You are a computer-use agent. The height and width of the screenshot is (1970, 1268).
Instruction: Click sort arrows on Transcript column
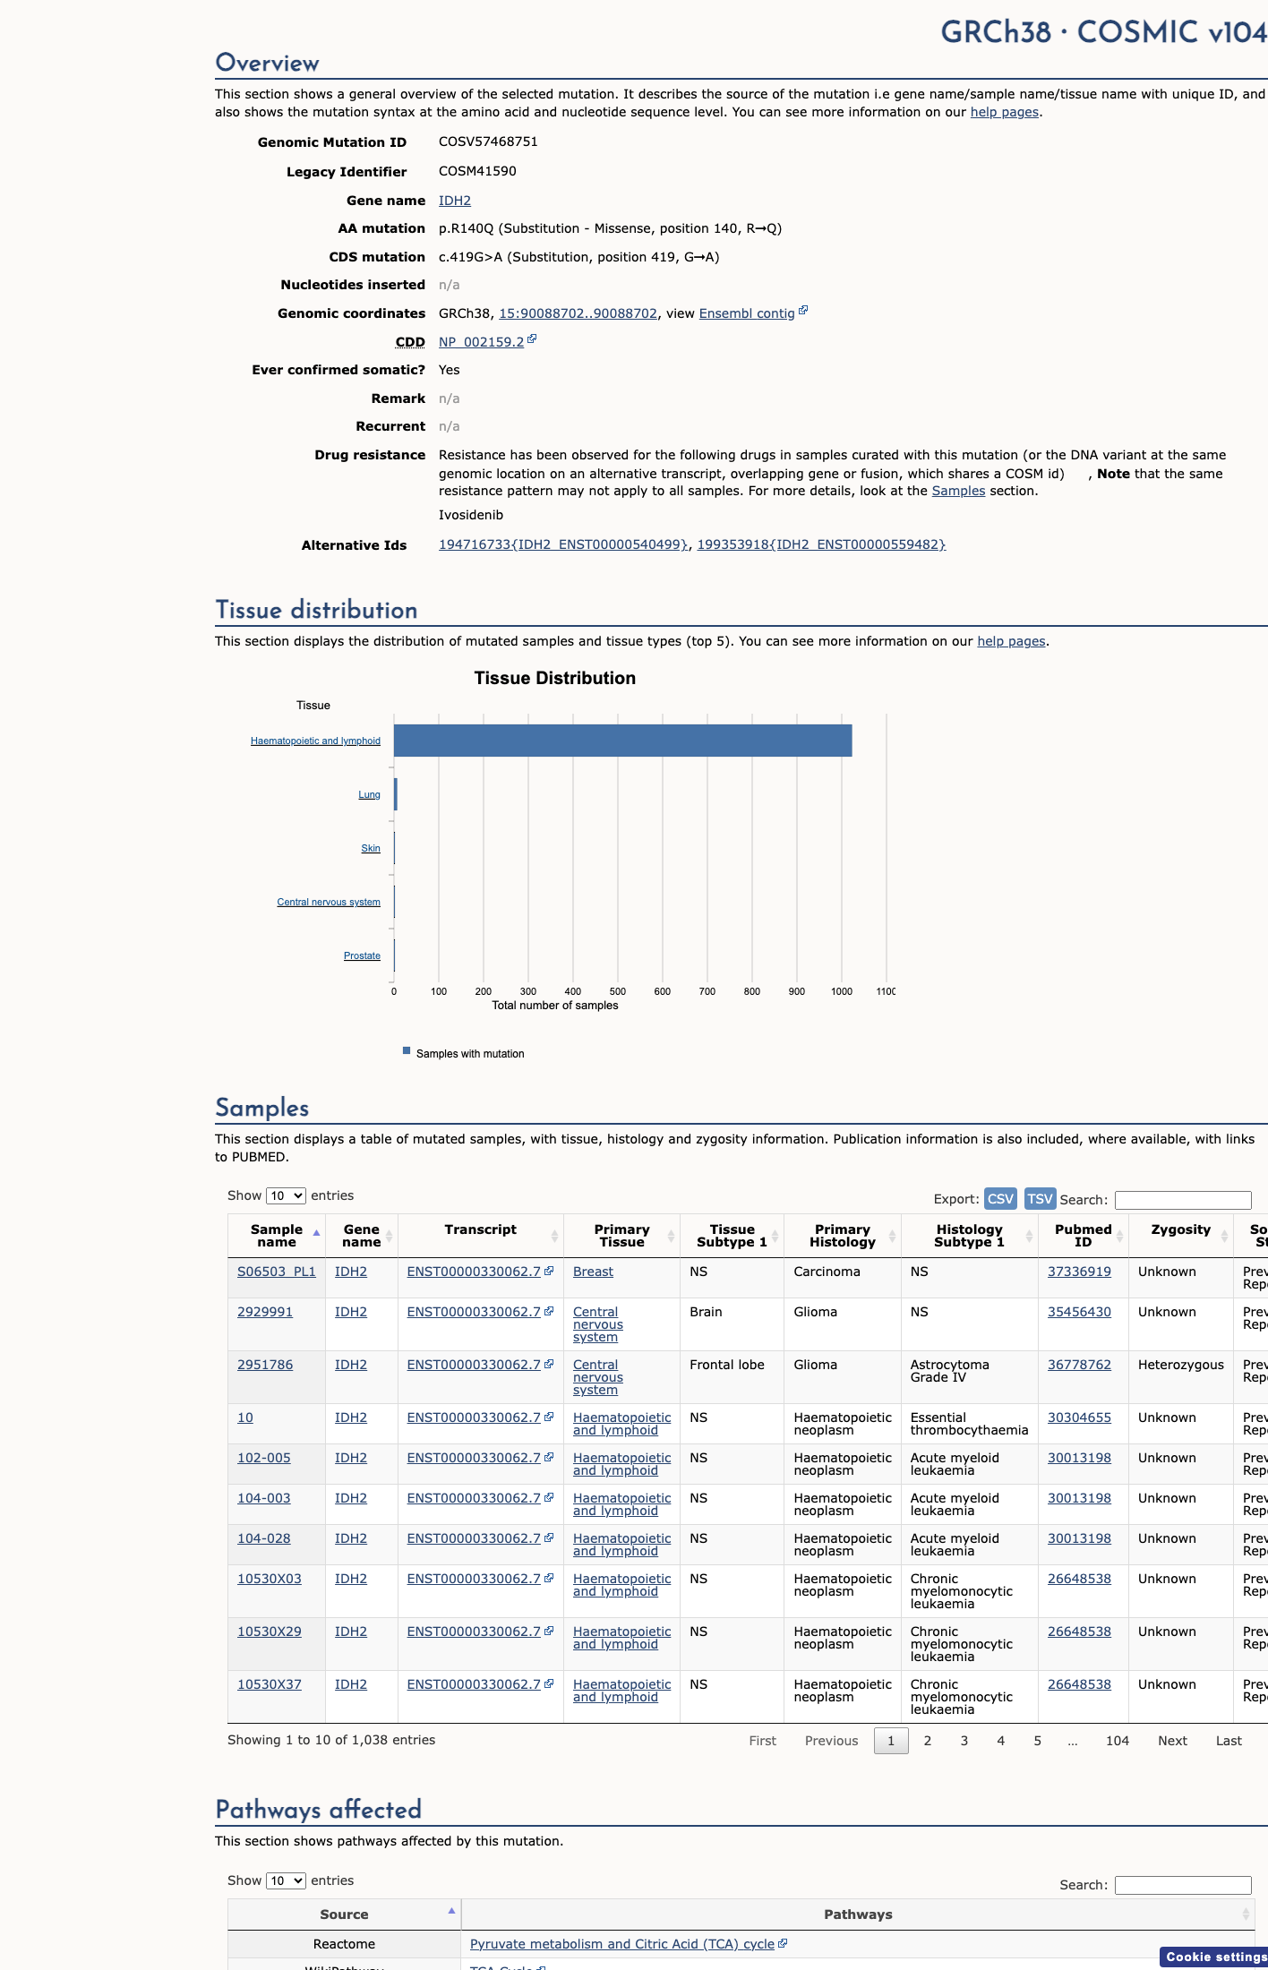555,1236
